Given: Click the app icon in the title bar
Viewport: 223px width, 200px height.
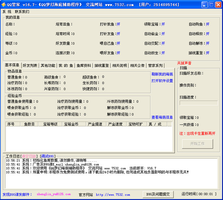Looking at the screenshot, I should pos(4,5).
